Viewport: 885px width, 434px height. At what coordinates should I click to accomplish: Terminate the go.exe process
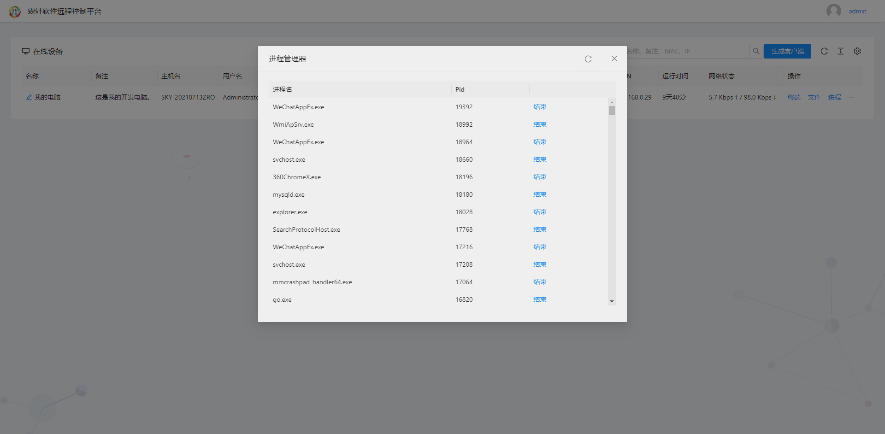540,299
